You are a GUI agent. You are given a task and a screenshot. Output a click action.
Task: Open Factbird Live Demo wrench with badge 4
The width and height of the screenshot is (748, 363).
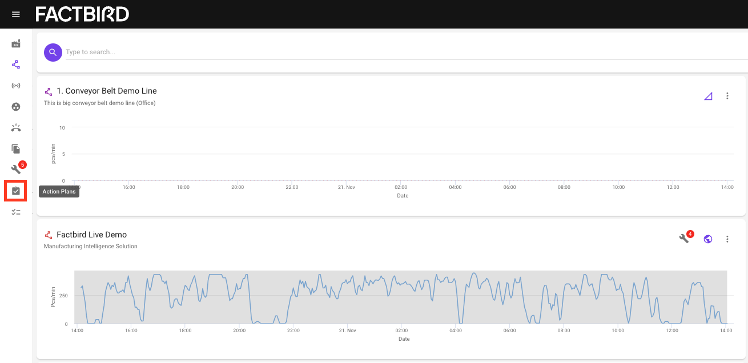click(x=684, y=239)
